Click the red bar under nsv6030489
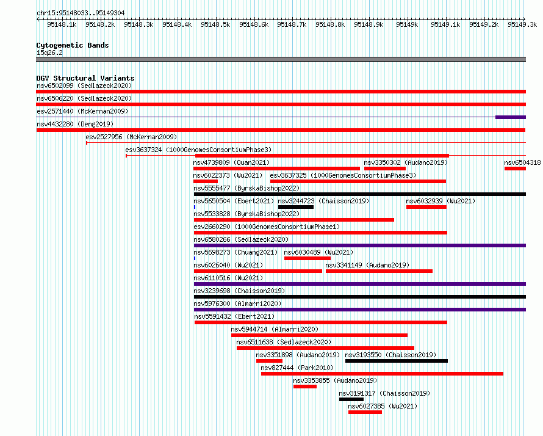The width and height of the screenshot is (543, 436). click(x=307, y=258)
